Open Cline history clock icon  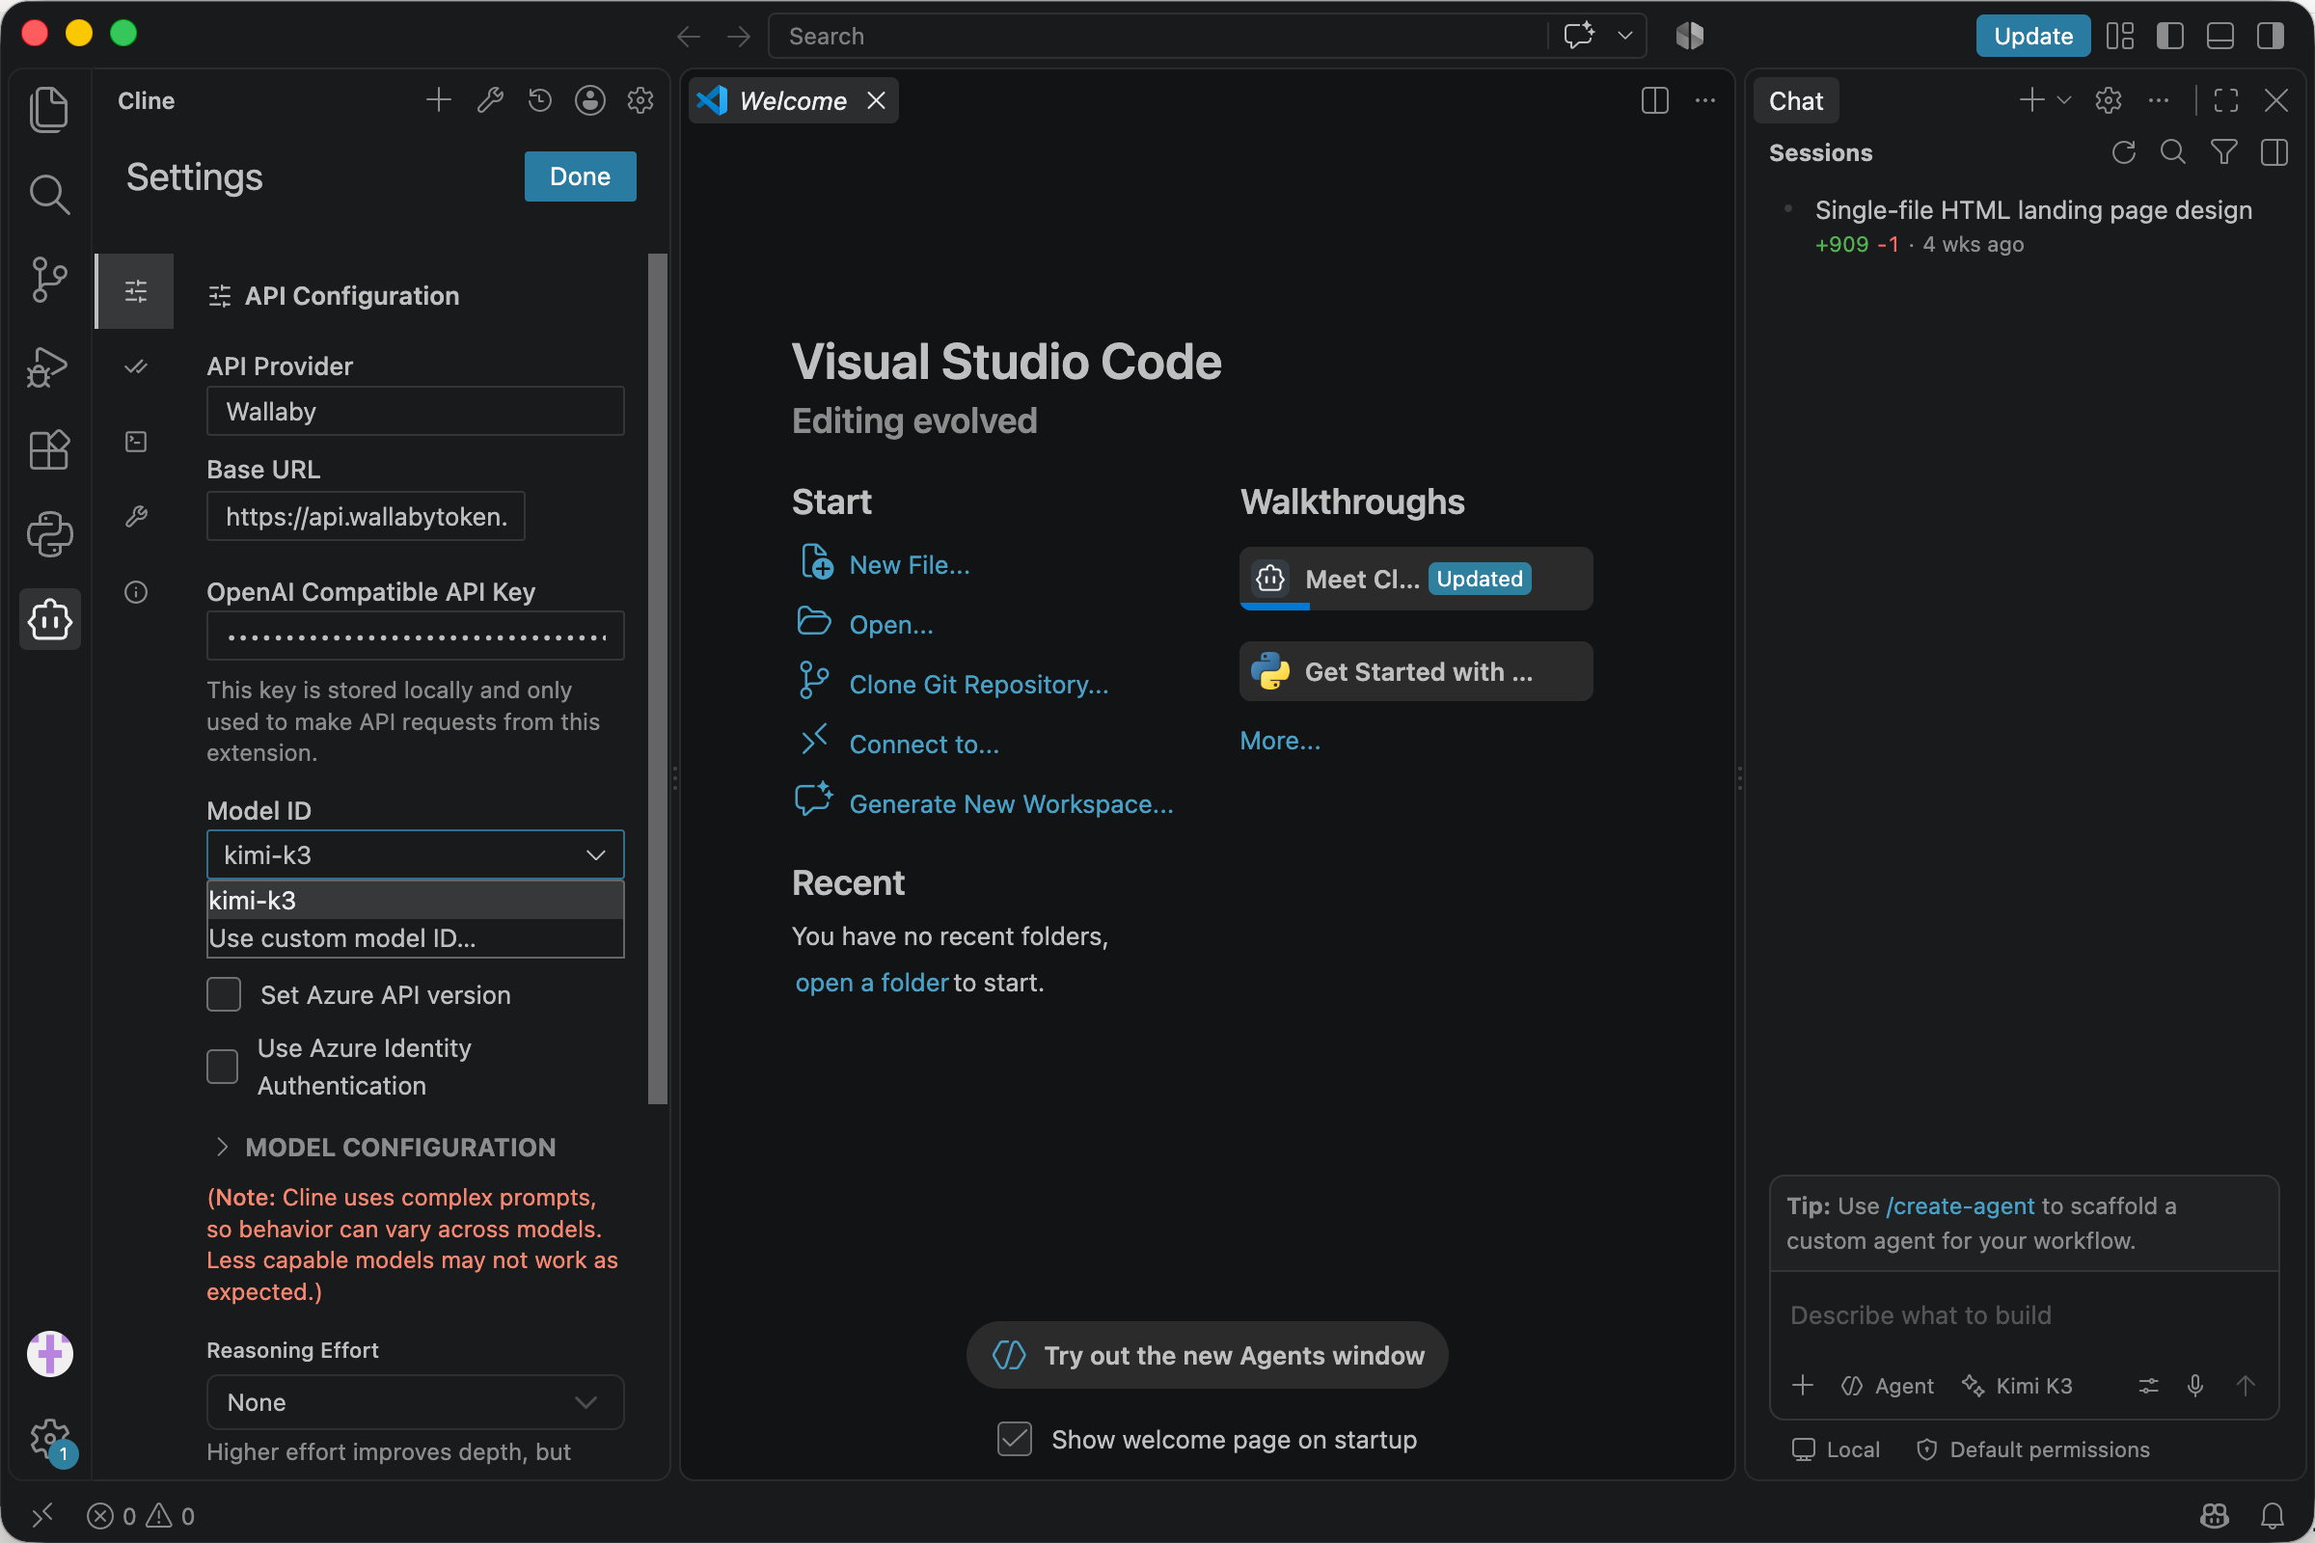click(539, 100)
